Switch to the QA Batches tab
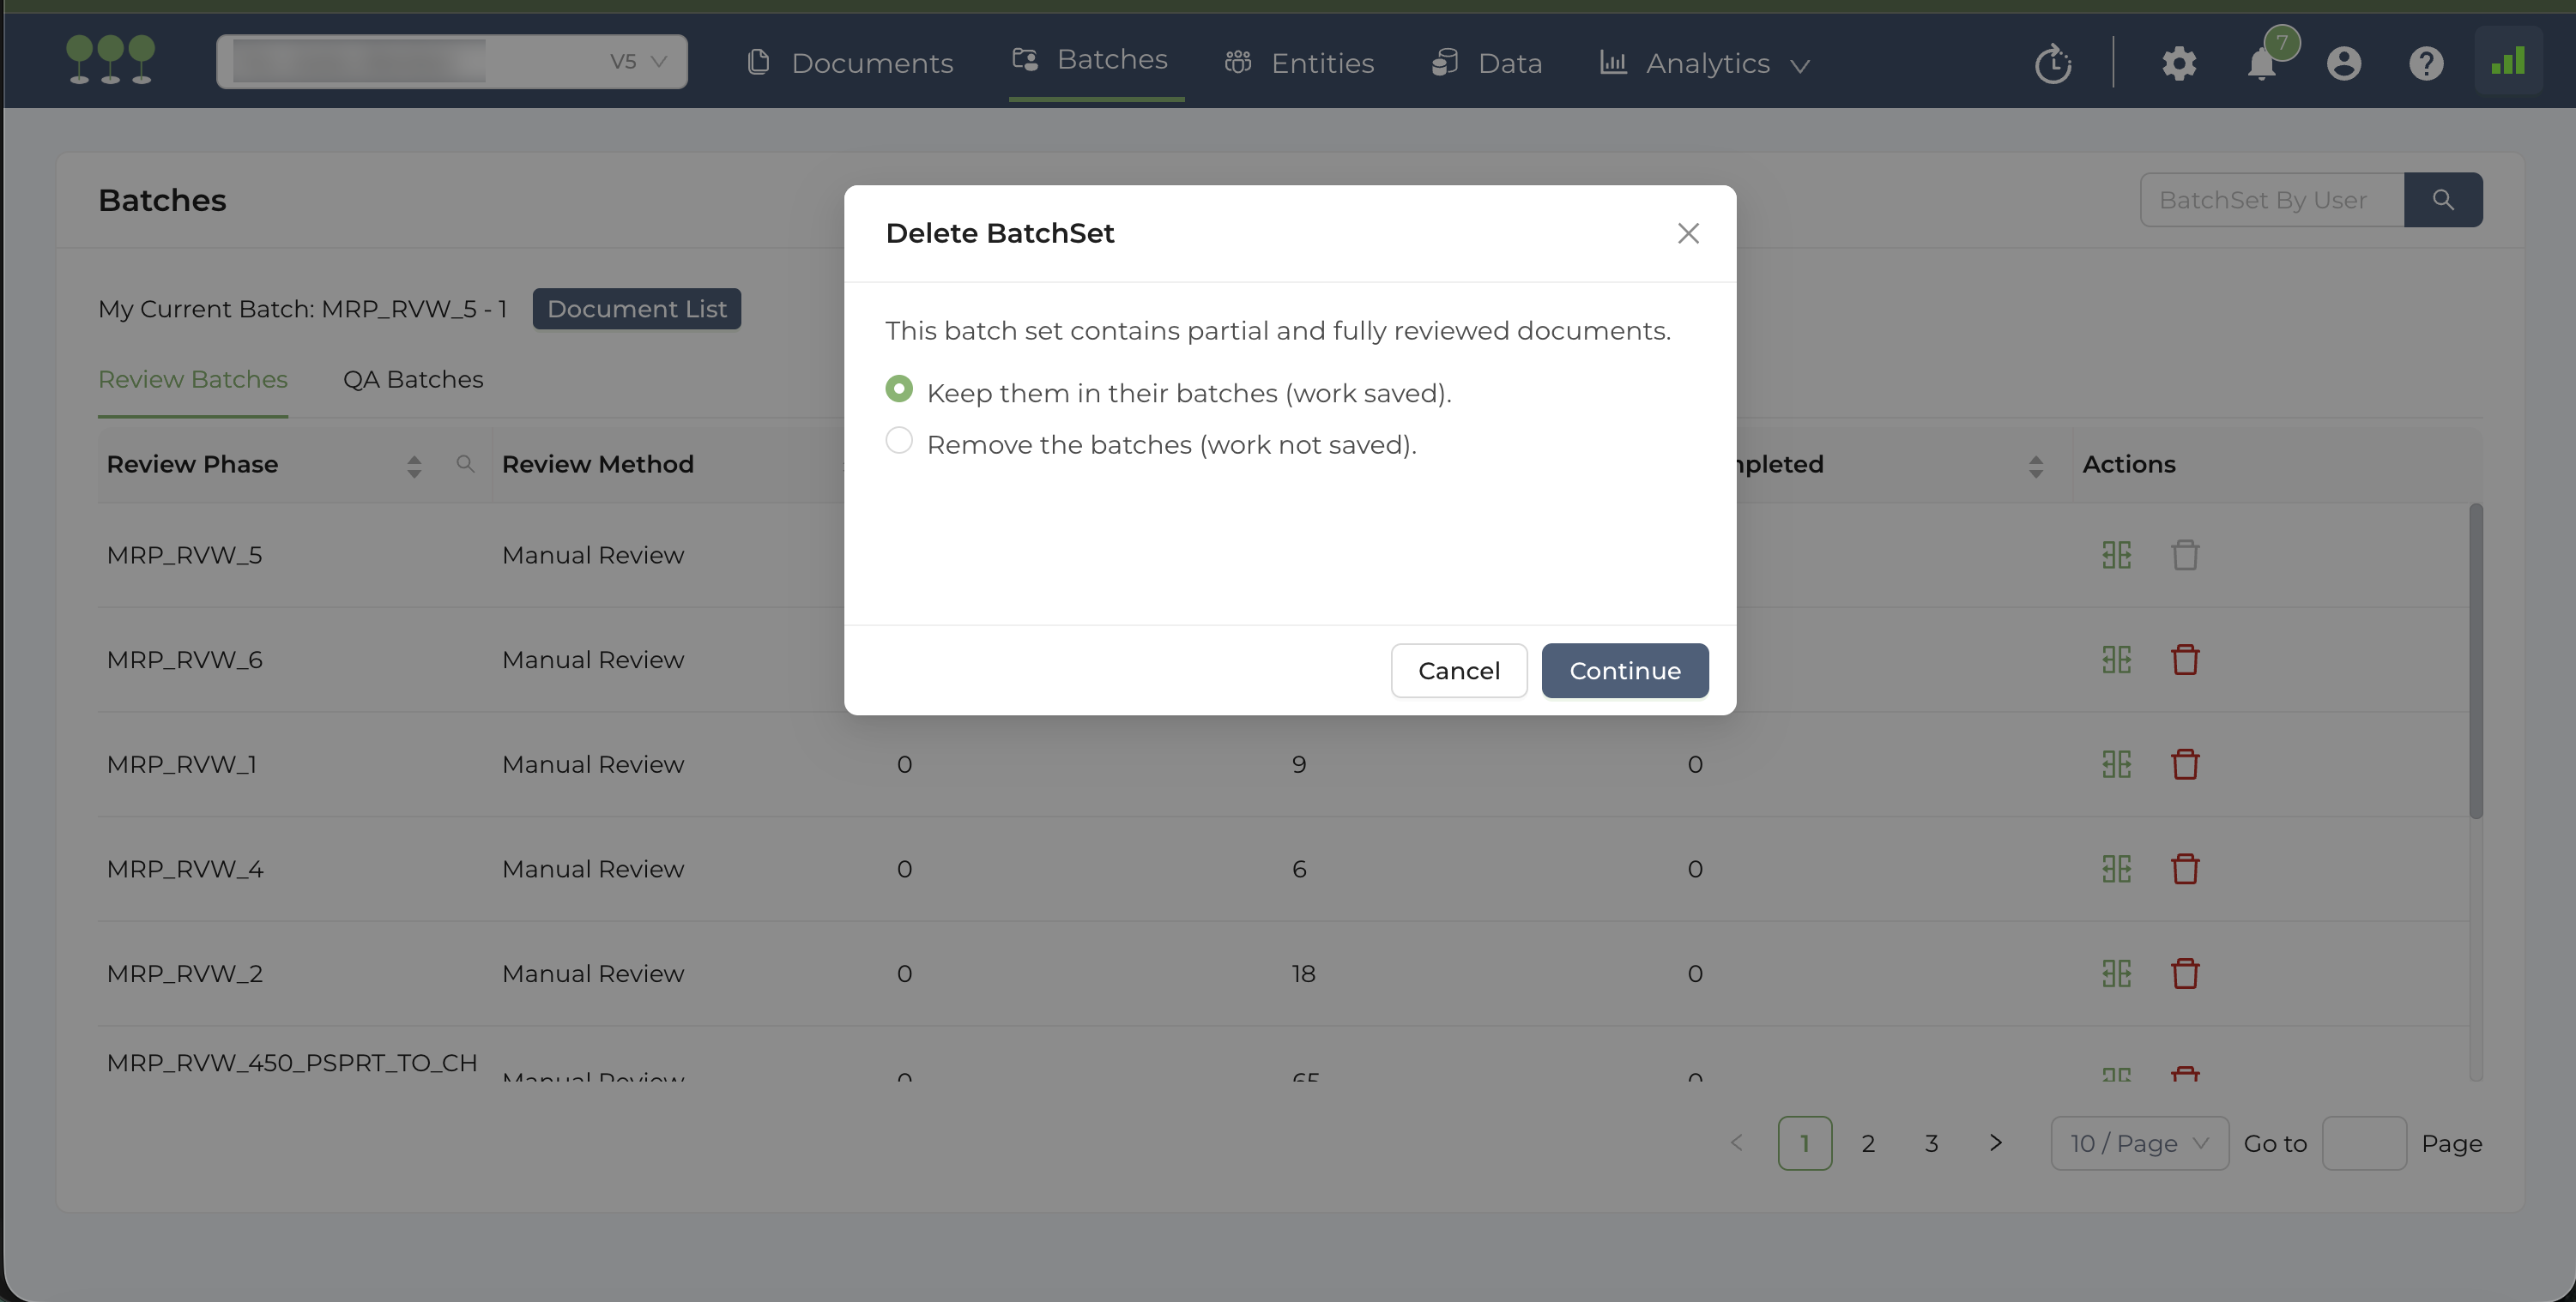Image resolution: width=2576 pixels, height=1302 pixels. 413,380
